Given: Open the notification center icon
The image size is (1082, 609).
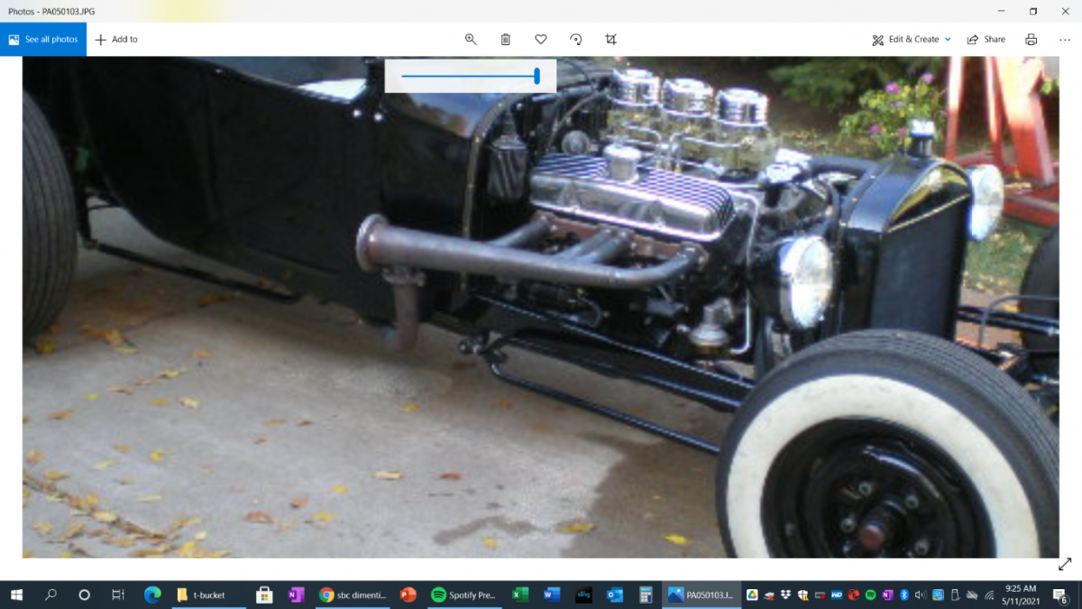Looking at the screenshot, I should coord(1061,595).
